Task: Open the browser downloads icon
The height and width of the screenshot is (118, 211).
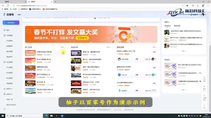Action: click(x=198, y=6)
